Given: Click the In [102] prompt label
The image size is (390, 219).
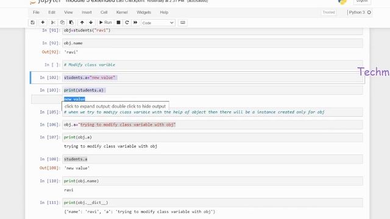Looking at the screenshot, I should point(50,77).
